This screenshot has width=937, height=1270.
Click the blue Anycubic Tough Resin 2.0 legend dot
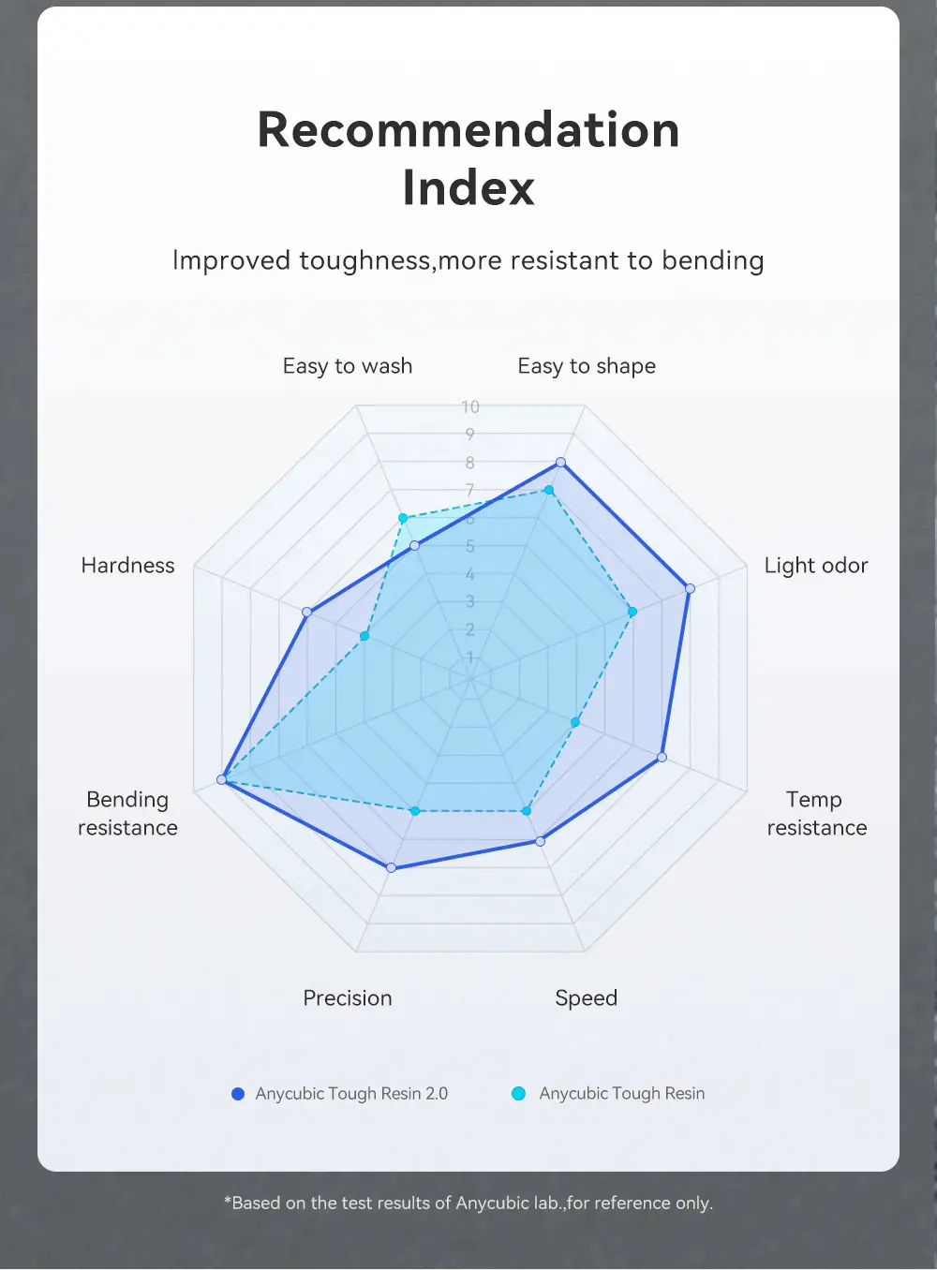[238, 1094]
